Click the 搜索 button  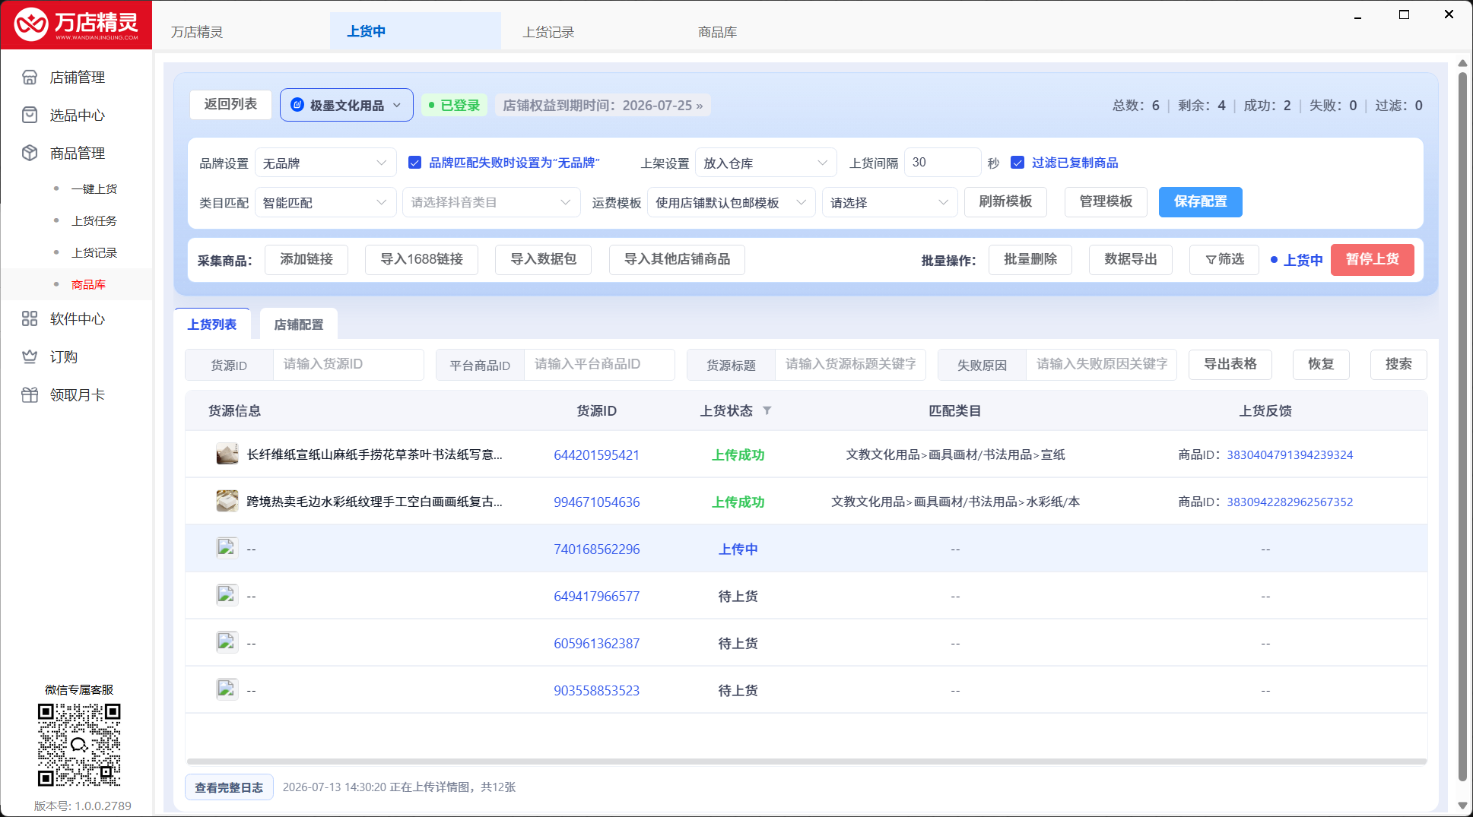1398,364
